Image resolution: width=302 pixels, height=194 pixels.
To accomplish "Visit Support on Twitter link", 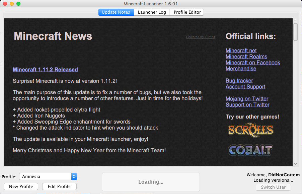I will tap(247, 105).
